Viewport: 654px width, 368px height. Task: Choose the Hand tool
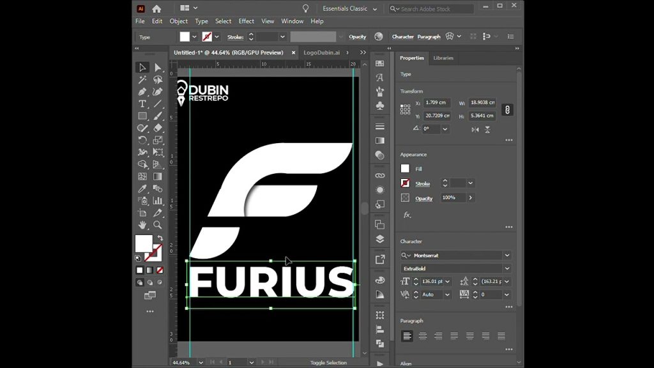[142, 225]
